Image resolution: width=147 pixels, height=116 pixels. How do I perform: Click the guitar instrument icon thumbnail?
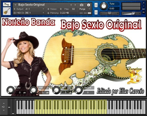[x=7, y=11]
